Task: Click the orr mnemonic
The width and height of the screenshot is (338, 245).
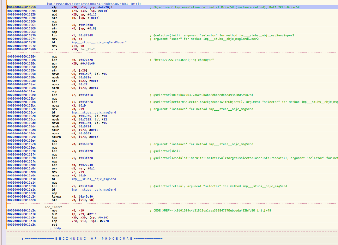Action: pos(55,169)
